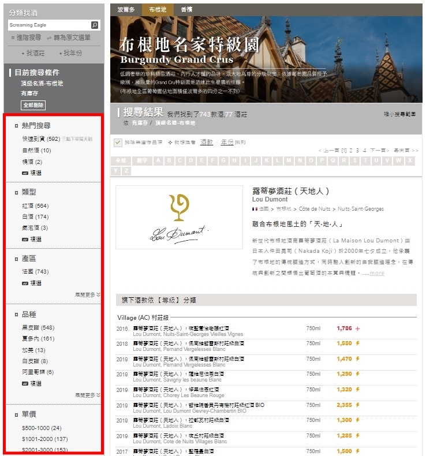The width and height of the screenshot is (426, 456).
Task: Click the Côte de Nuits breadcrumb
Action: click(315, 209)
